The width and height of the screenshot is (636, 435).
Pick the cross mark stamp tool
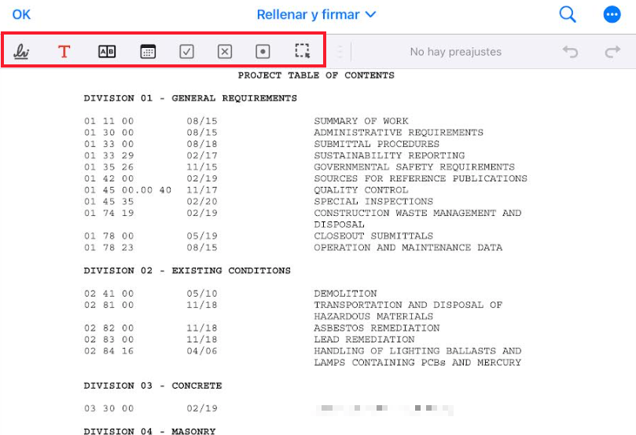click(225, 52)
